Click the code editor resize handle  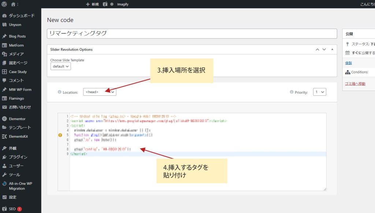pyautogui.click(x=325, y=189)
